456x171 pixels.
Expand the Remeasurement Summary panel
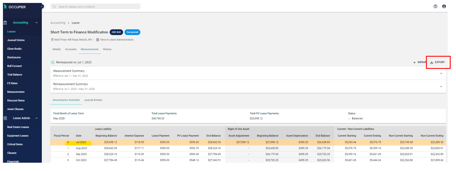click(441, 87)
